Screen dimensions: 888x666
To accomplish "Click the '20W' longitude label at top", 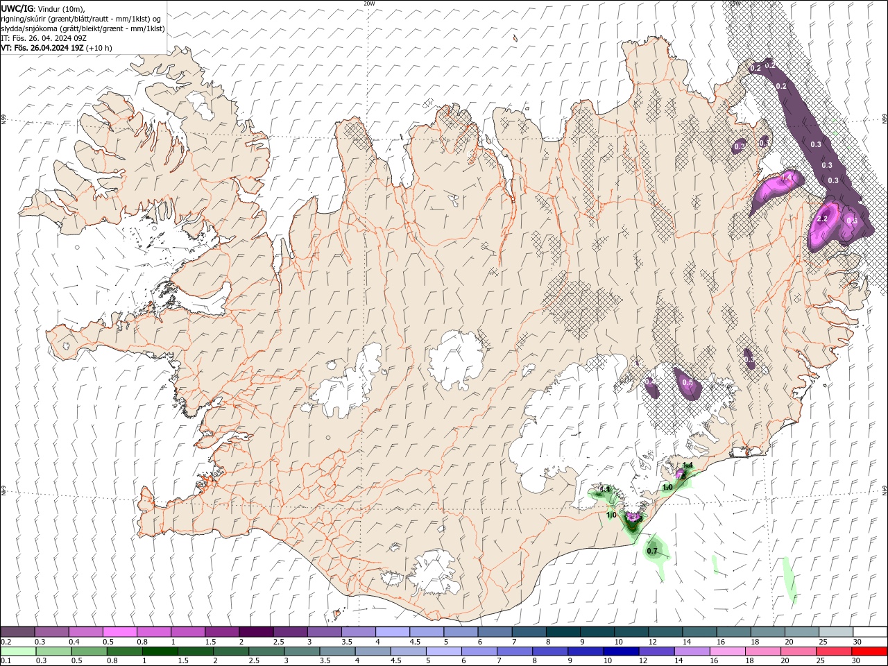I will point(369,3).
